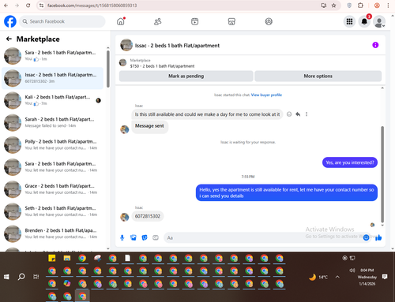
Task: Select Issac's conversation in the list
Action: [x=52, y=78]
